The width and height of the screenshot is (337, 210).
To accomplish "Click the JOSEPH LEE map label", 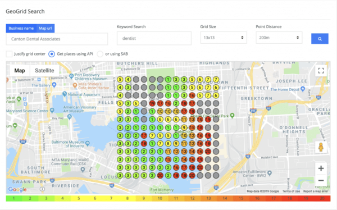I will [x=292, y=81].
